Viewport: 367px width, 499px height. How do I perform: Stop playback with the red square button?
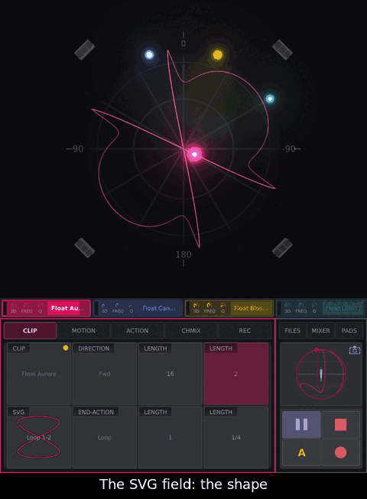pyautogui.click(x=340, y=424)
